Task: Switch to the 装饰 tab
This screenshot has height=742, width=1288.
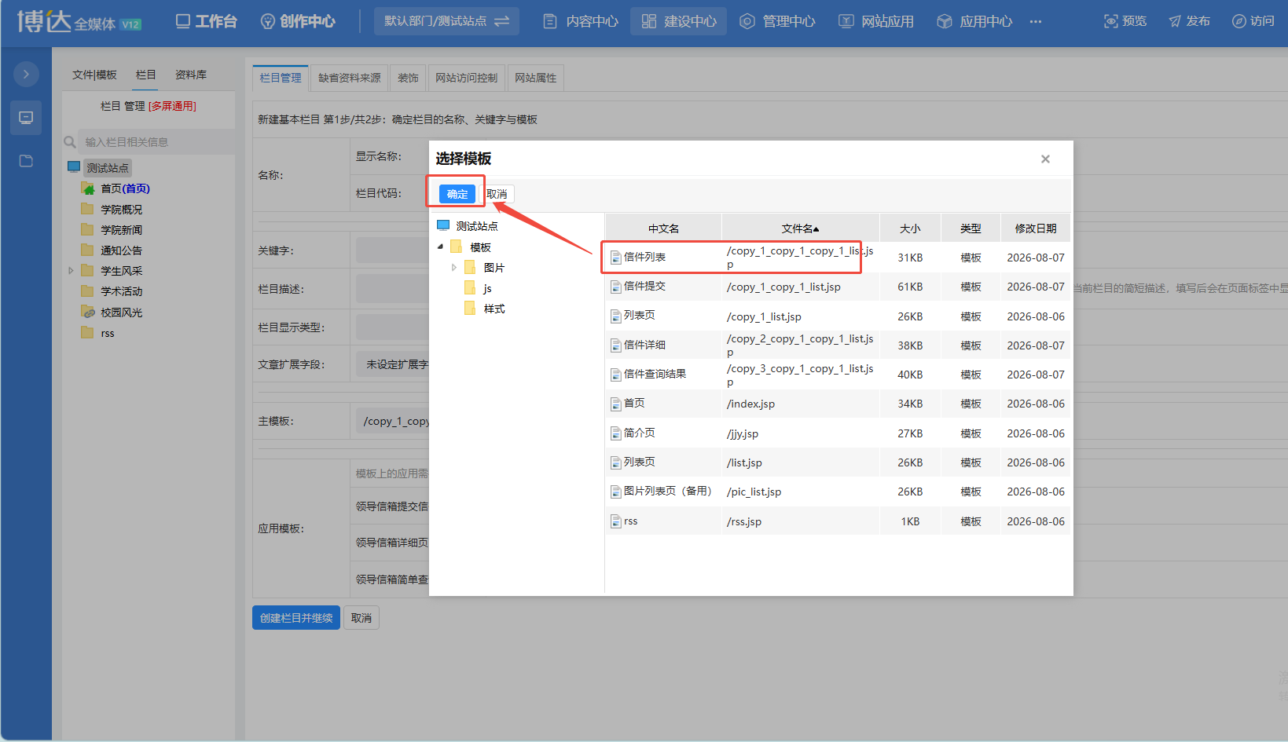Action: (408, 78)
